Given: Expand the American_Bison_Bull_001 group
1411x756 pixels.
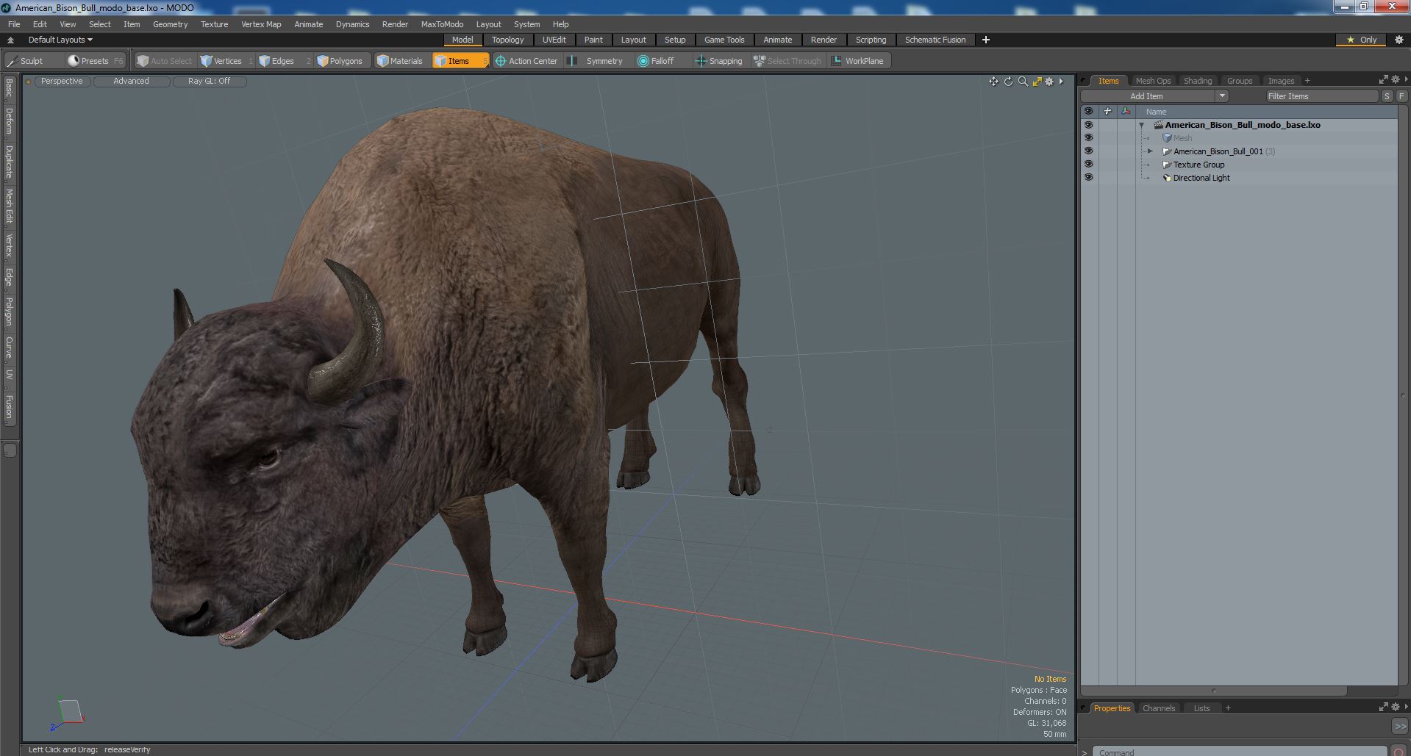Looking at the screenshot, I should (x=1150, y=151).
